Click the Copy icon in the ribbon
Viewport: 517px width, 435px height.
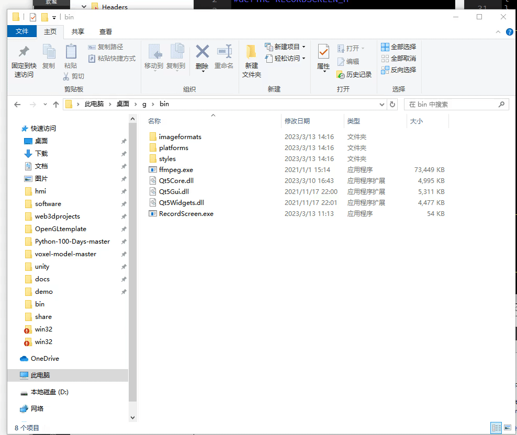(x=49, y=51)
